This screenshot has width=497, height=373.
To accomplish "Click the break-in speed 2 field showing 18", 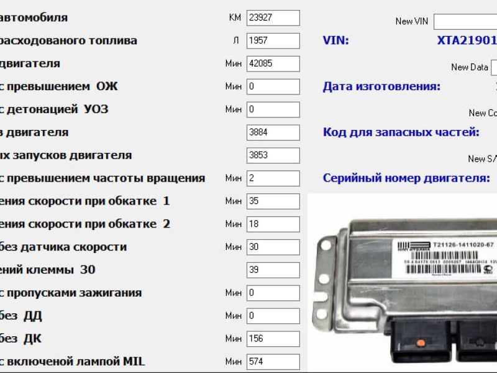I will [273, 224].
